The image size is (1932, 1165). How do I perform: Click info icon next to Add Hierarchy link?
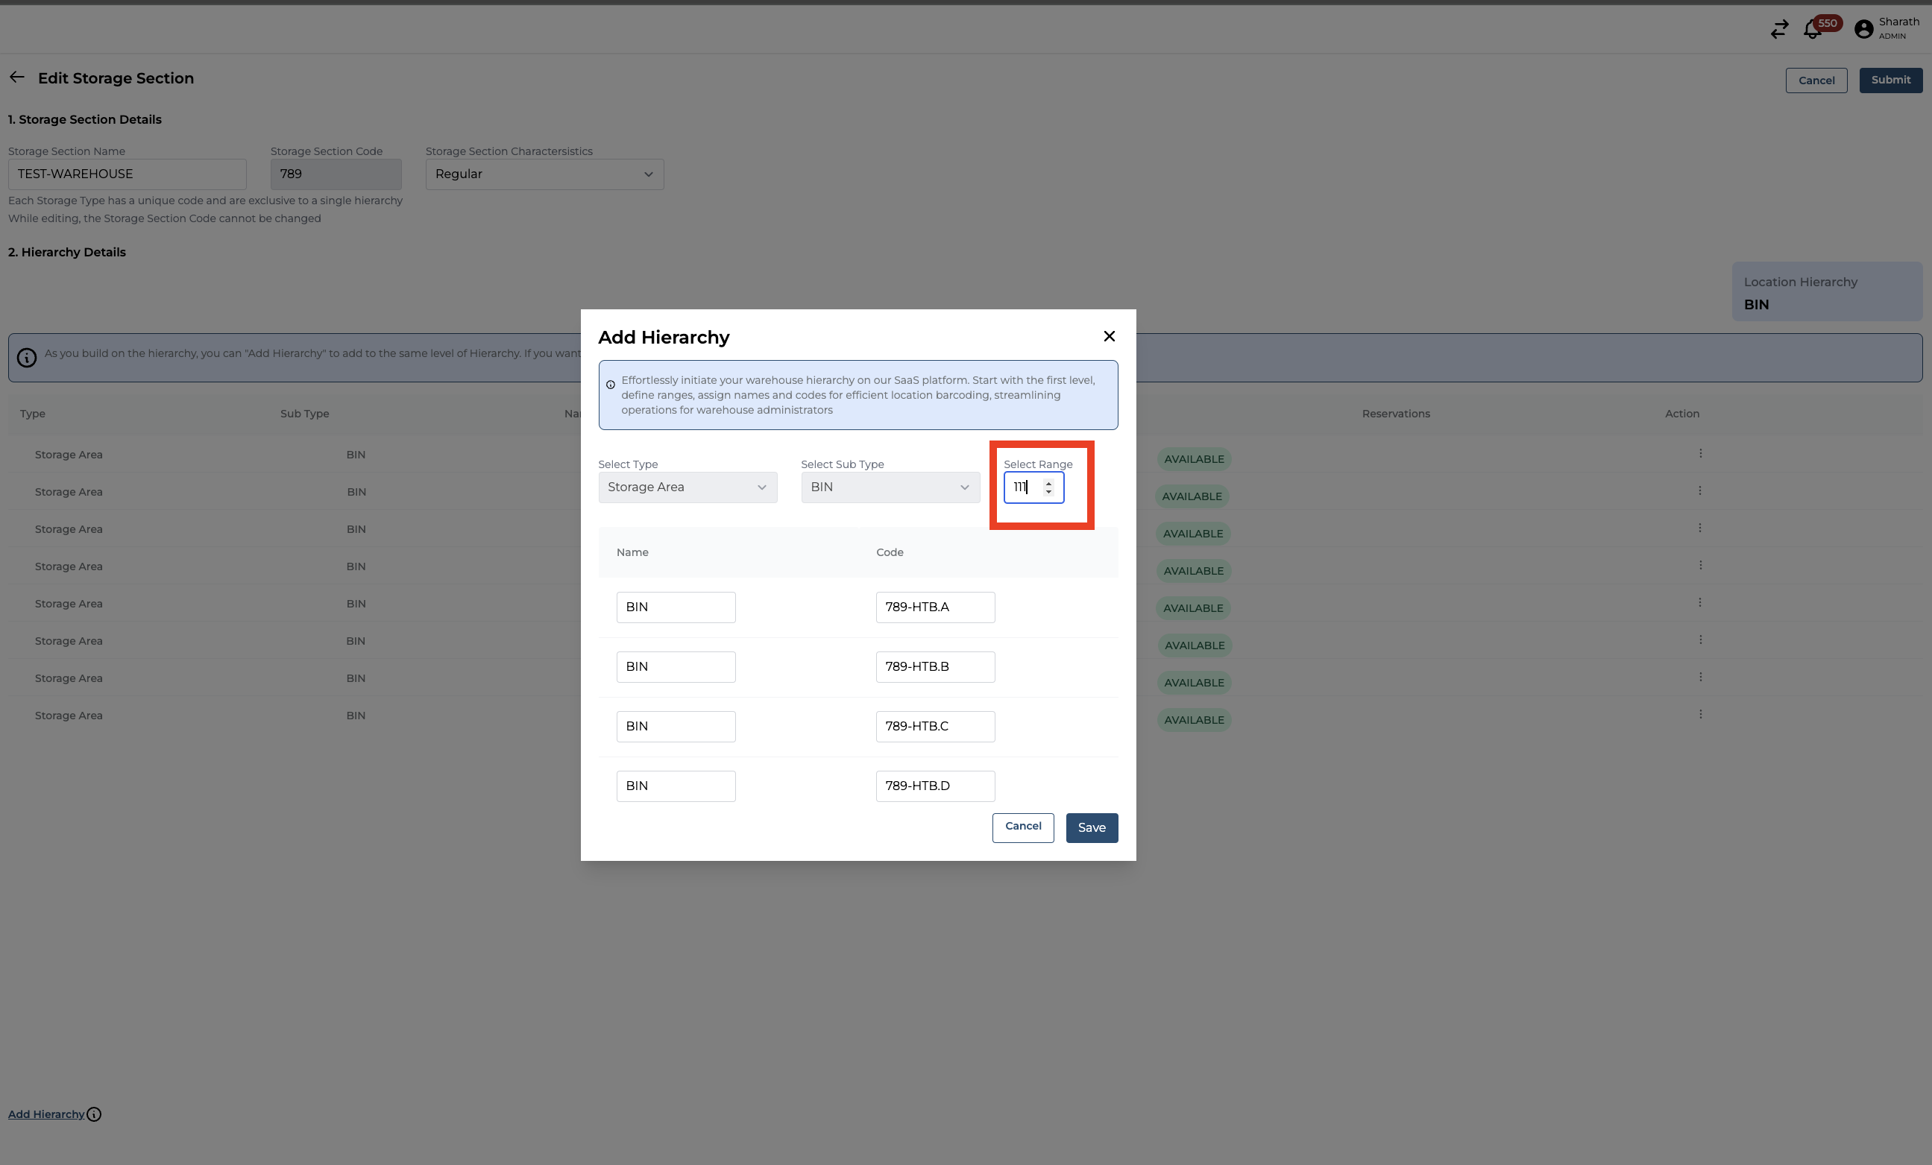point(94,1114)
